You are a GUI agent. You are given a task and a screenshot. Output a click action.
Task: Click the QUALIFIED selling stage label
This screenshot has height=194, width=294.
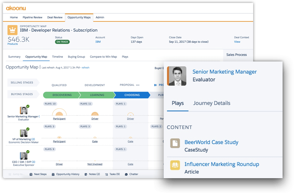(x=59, y=85)
